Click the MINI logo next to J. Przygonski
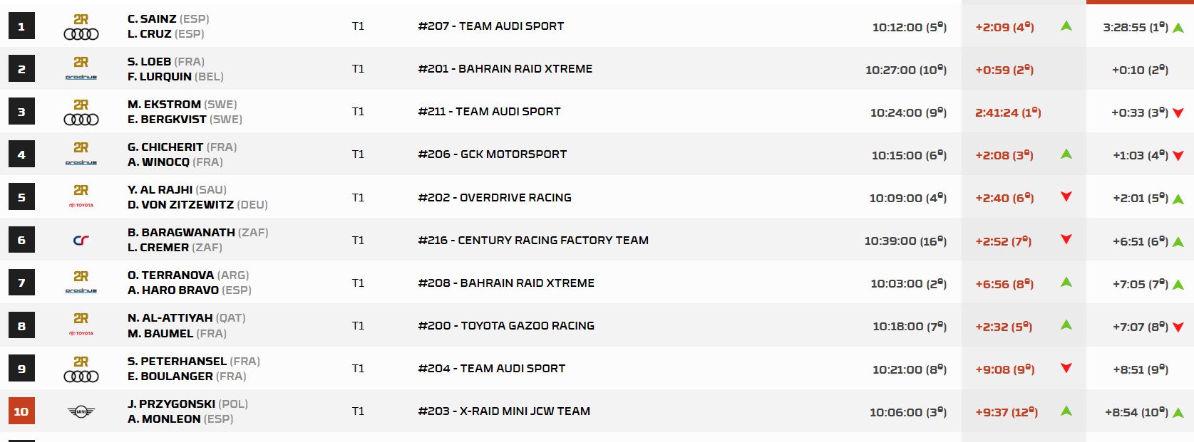 (81, 411)
